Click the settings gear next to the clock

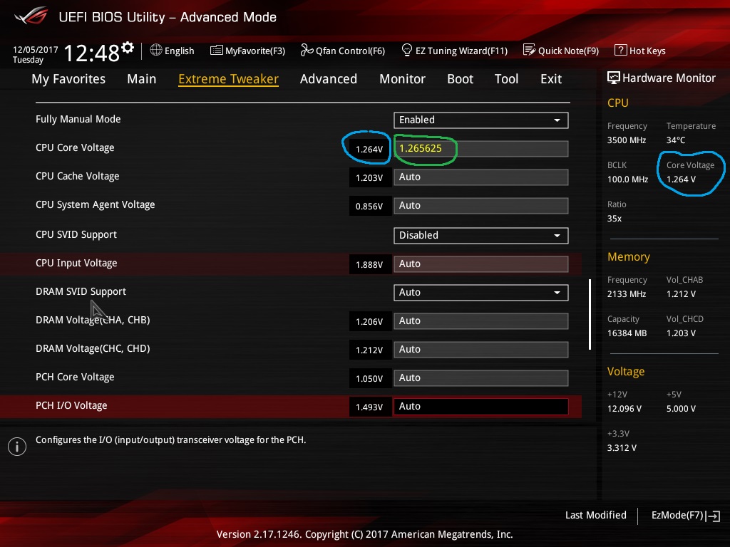[128, 47]
